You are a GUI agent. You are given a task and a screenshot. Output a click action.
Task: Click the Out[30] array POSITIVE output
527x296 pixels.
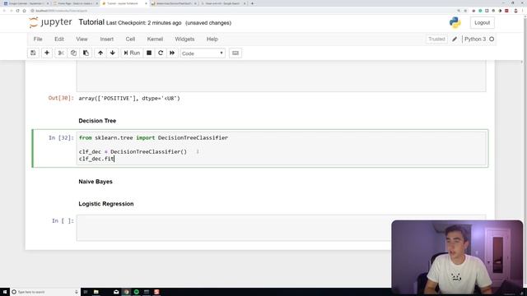click(129, 99)
